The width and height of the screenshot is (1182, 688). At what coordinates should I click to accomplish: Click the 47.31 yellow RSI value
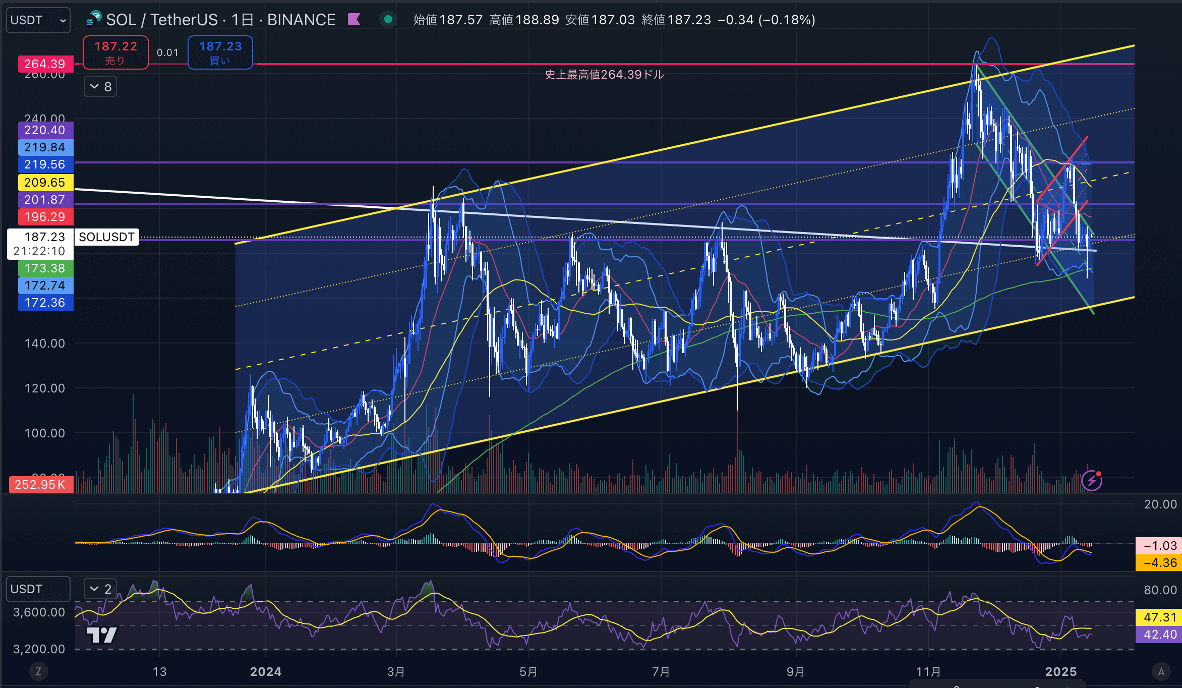coord(1158,617)
